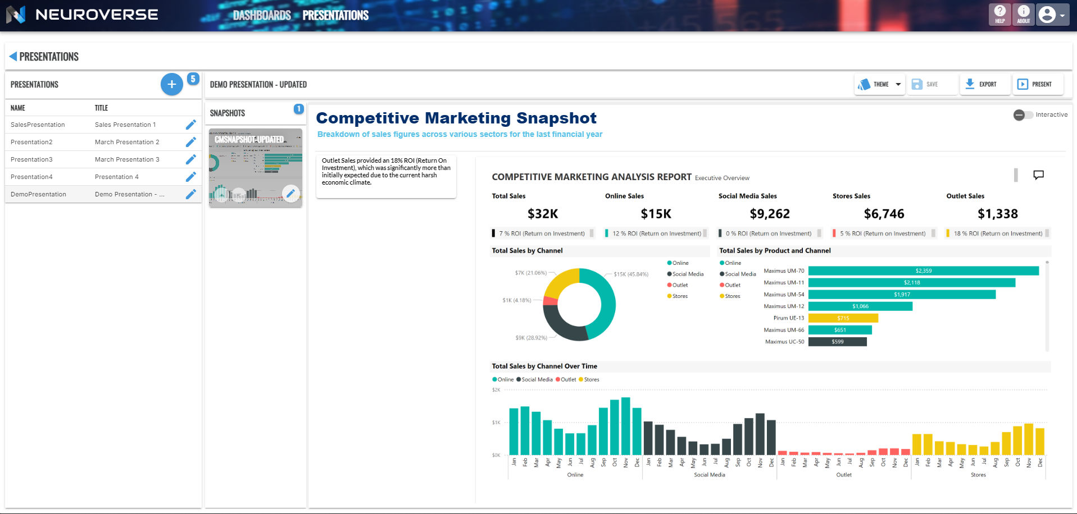Click the Maximus UM-70 teal bar
The width and height of the screenshot is (1077, 514).
click(923, 270)
